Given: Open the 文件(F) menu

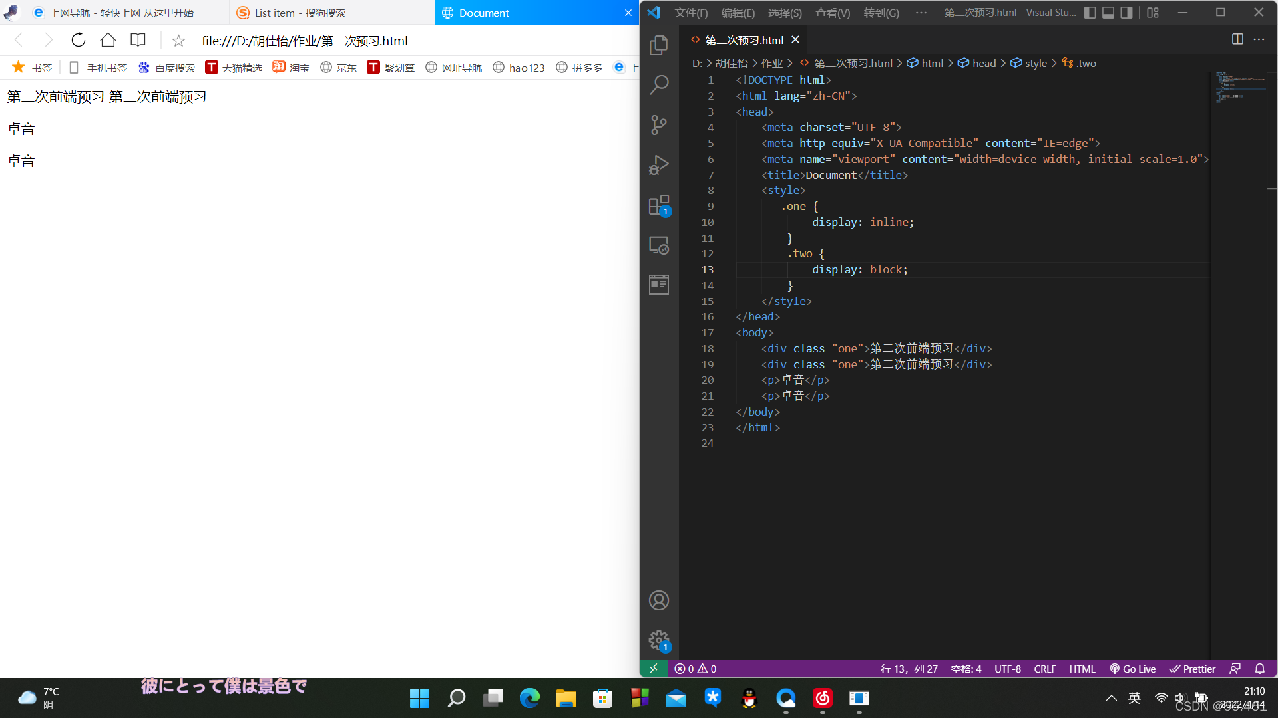Looking at the screenshot, I should pos(691,13).
